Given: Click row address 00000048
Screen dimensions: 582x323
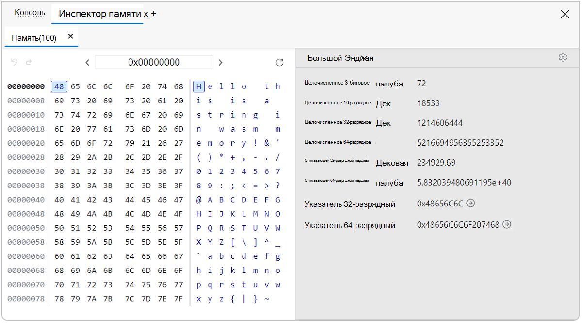Looking at the screenshot, I should pos(26,214).
